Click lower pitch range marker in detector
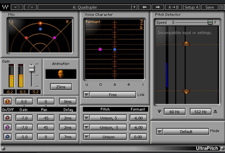Screen dimensions: 225x153 coord(186,91)
